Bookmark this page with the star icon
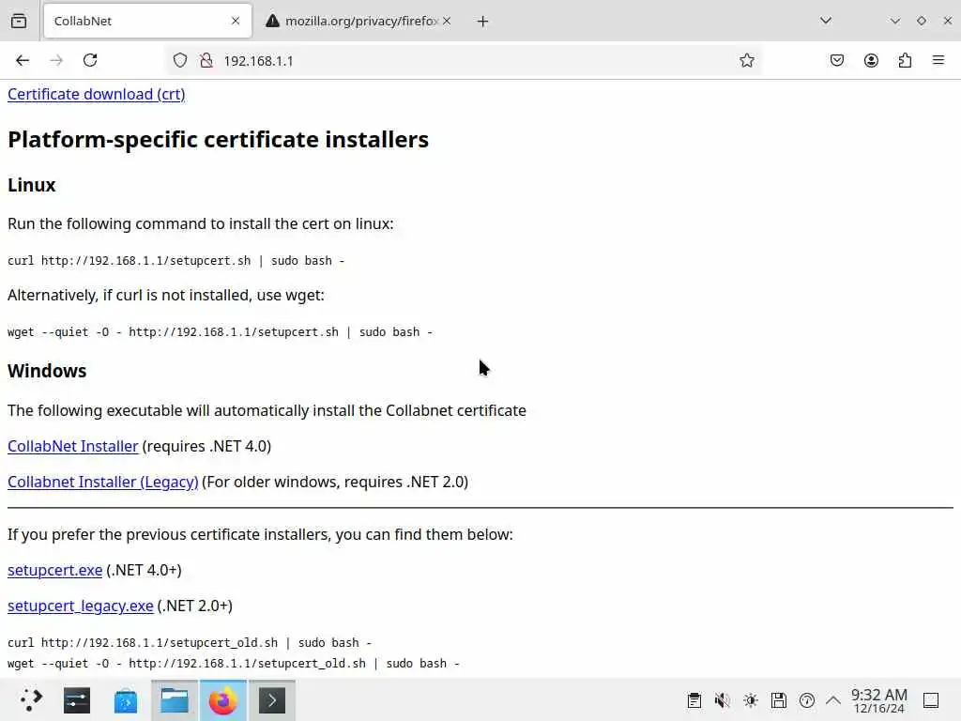The width and height of the screenshot is (961, 721). pyautogui.click(x=746, y=60)
